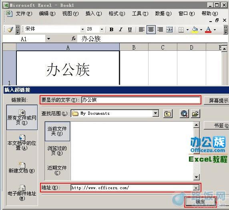Viewport: 229px width, 210px height.
Task: Click the 屏幕提示 button
Action: (217, 100)
